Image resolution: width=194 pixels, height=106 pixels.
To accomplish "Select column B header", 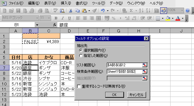I will 30,31.
